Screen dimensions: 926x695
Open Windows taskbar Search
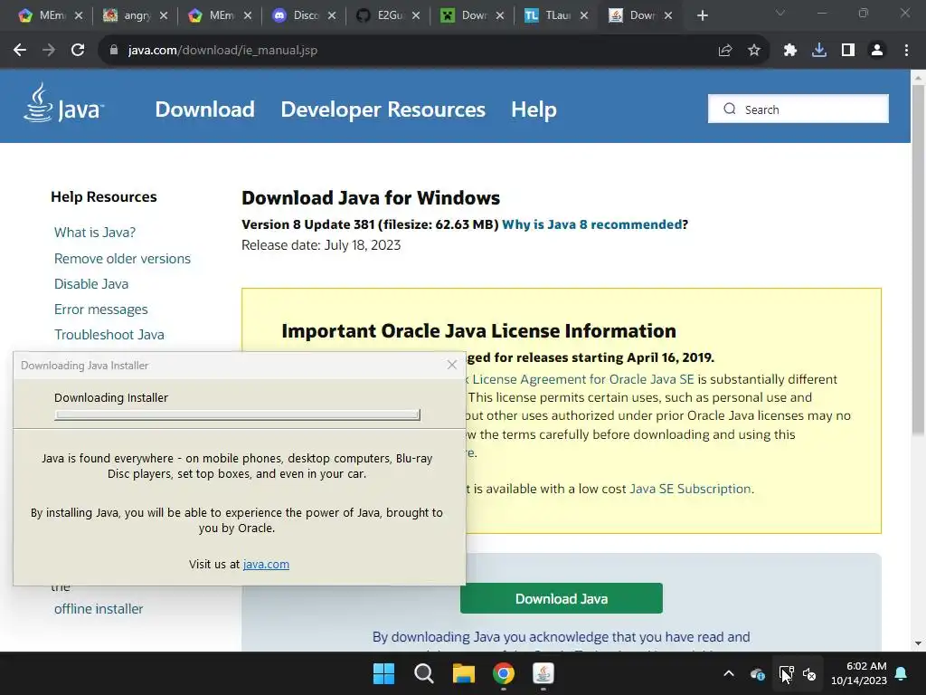pos(423,673)
